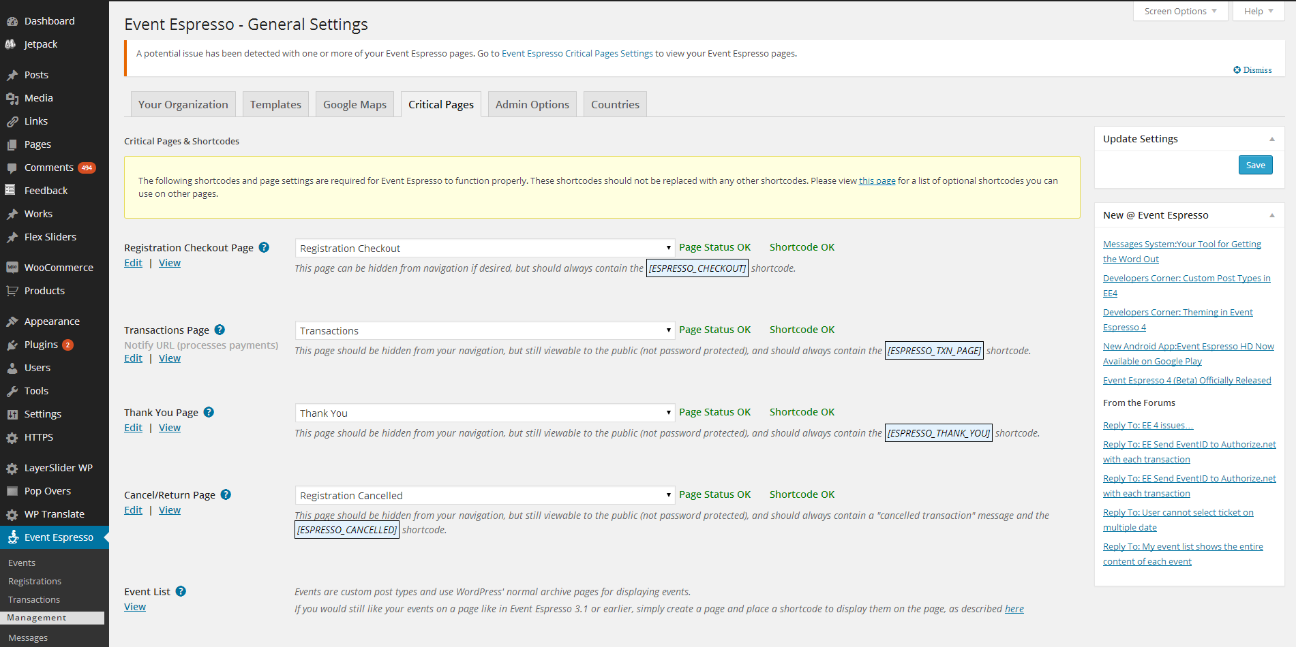Click the Comments speech bubble icon
Image resolution: width=1296 pixels, height=647 pixels.
click(x=12, y=168)
